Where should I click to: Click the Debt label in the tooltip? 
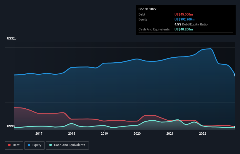click(142, 14)
